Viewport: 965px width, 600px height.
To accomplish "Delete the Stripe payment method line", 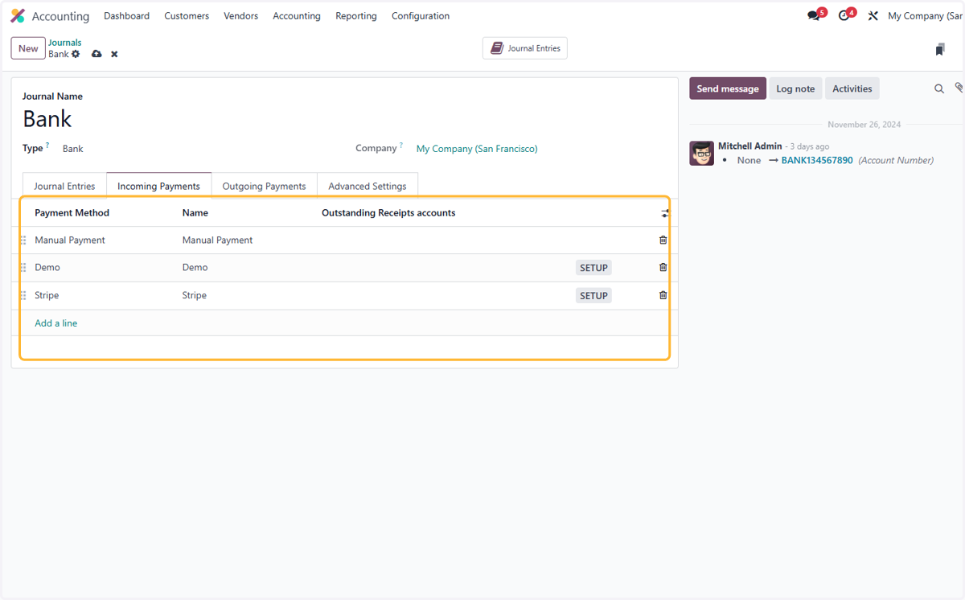I will (663, 295).
